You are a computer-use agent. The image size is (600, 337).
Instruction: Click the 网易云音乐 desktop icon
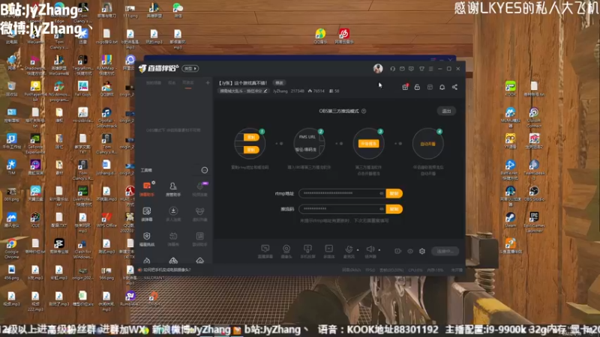click(344, 36)
